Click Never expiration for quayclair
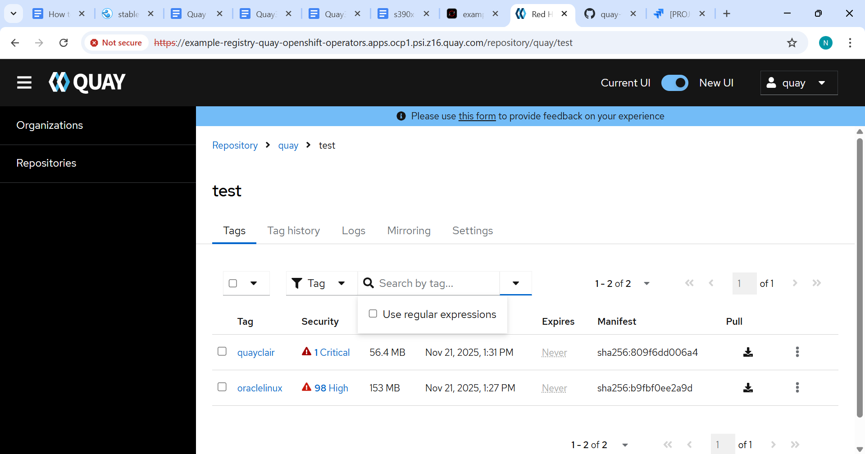This screenshot has height=454, width=865. (x=554, y=353)
